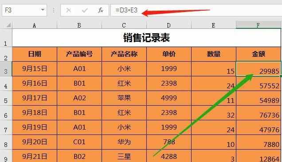This screenshot has height=162, width=282.
Task: Select the cell 9月18日
Action: pos(35,113)
